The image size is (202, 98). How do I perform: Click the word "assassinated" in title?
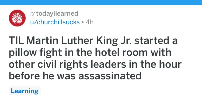pyautogui.click(x=110, y=76)
